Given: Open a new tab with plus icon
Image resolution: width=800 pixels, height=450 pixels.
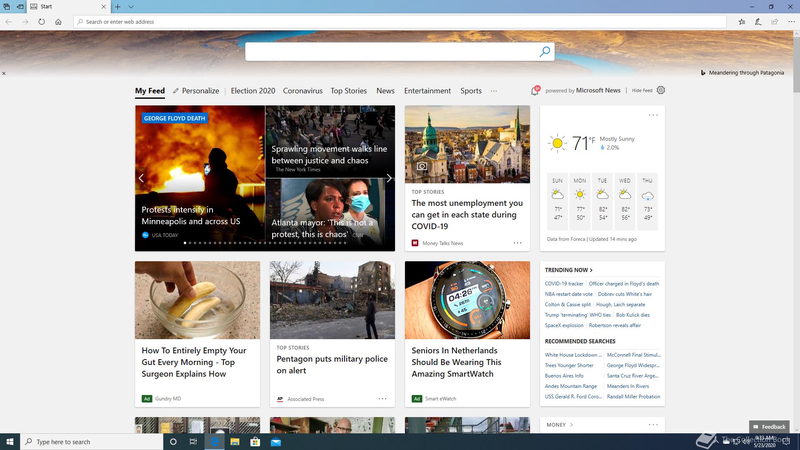Looking at the screenshot, I should (118, 7).
